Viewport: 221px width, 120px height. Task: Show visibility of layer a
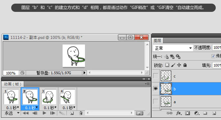155,102
